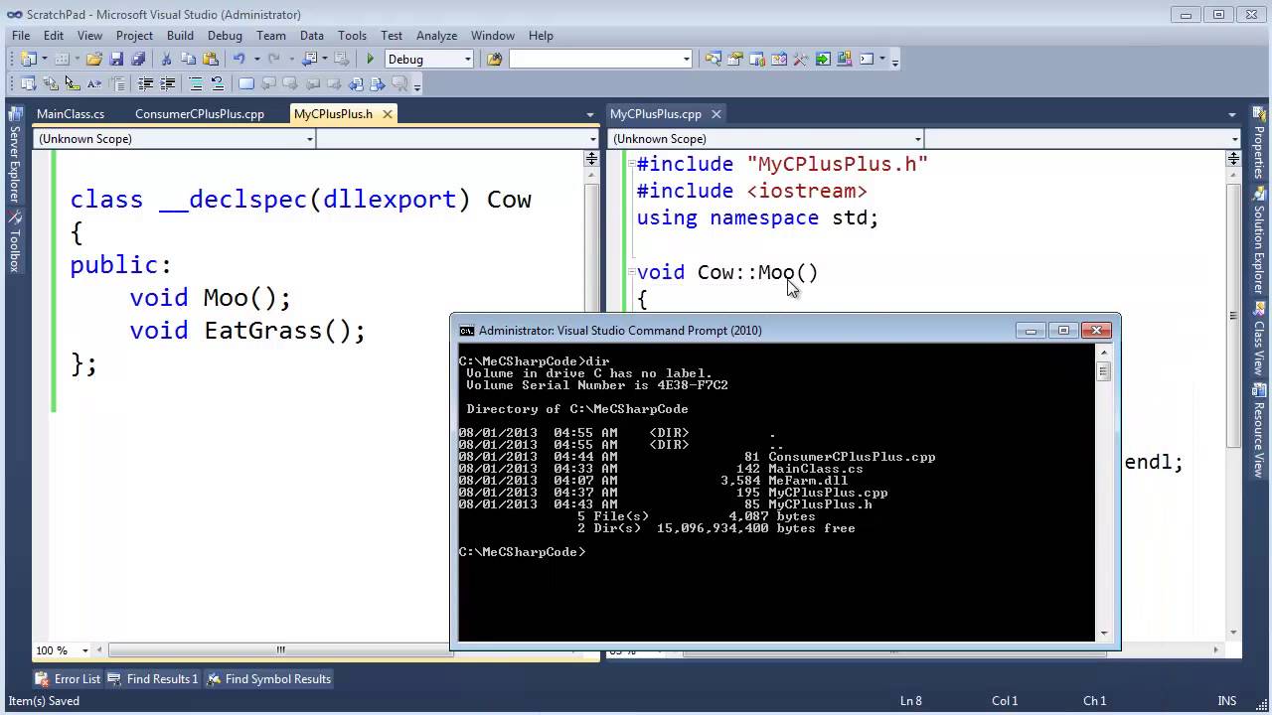Click the New Project toolbar icon
Screen dimensions: 1272x715
pos(27,60)
